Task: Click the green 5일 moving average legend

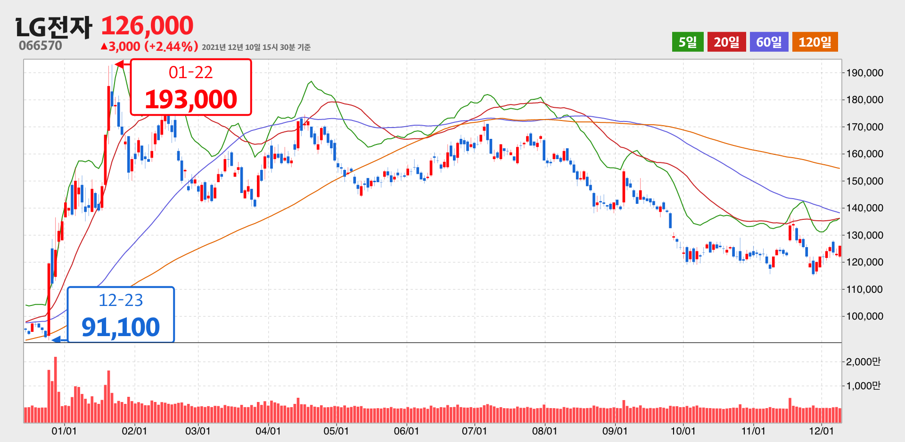Action: [688, 42]
